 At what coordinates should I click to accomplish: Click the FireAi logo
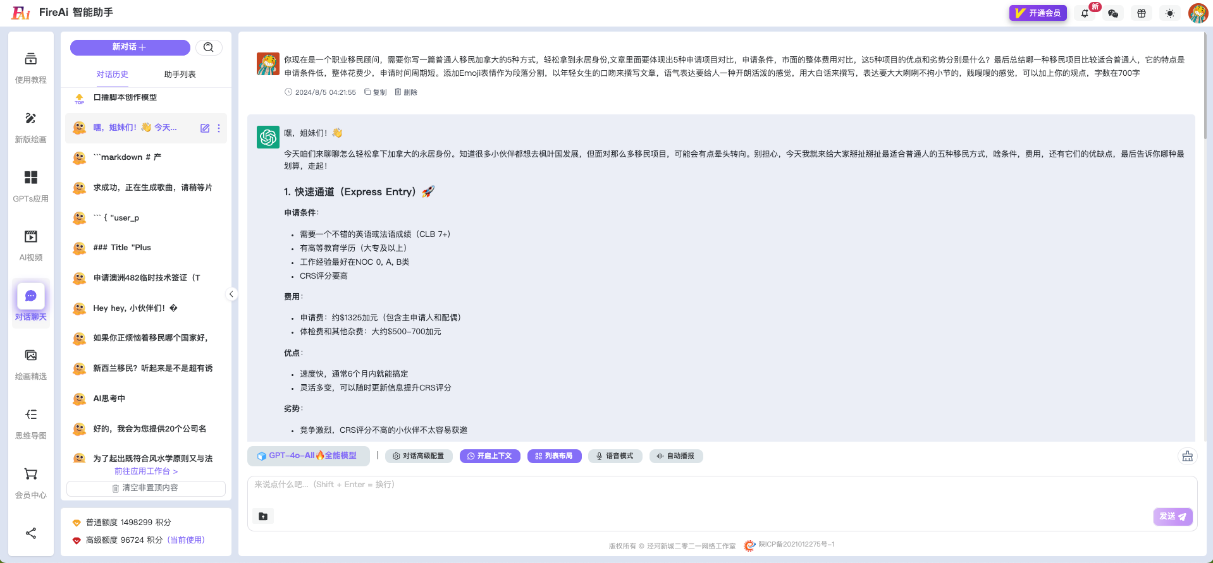[x=21, y=13]
